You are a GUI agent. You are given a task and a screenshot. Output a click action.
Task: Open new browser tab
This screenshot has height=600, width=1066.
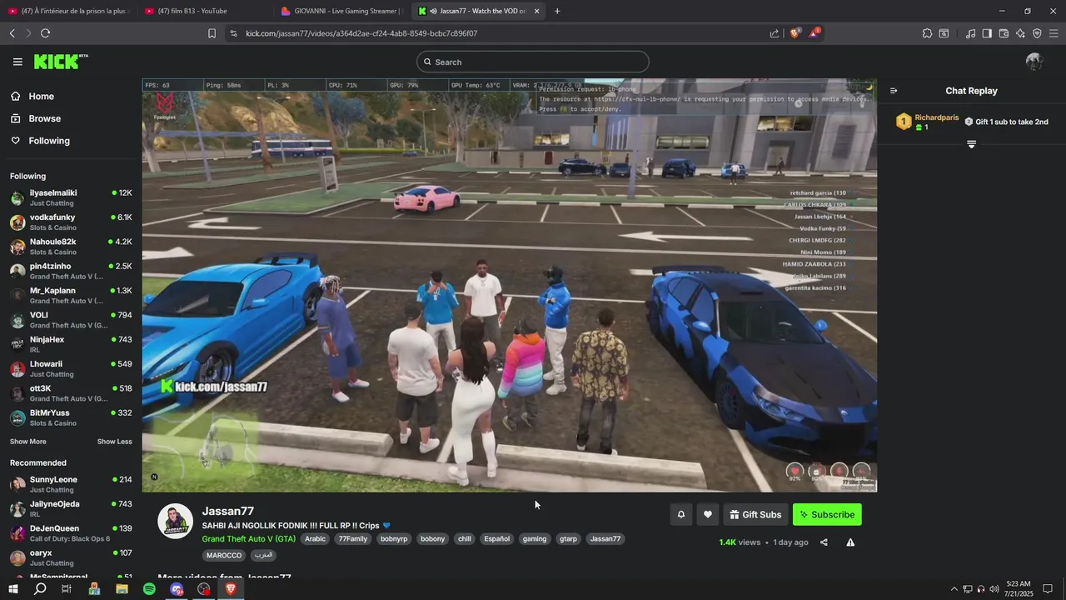[557, 11]
